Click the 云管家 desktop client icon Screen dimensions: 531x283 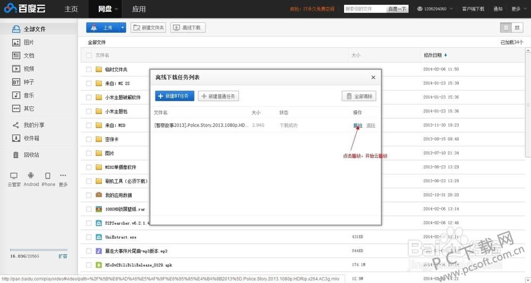14,175
